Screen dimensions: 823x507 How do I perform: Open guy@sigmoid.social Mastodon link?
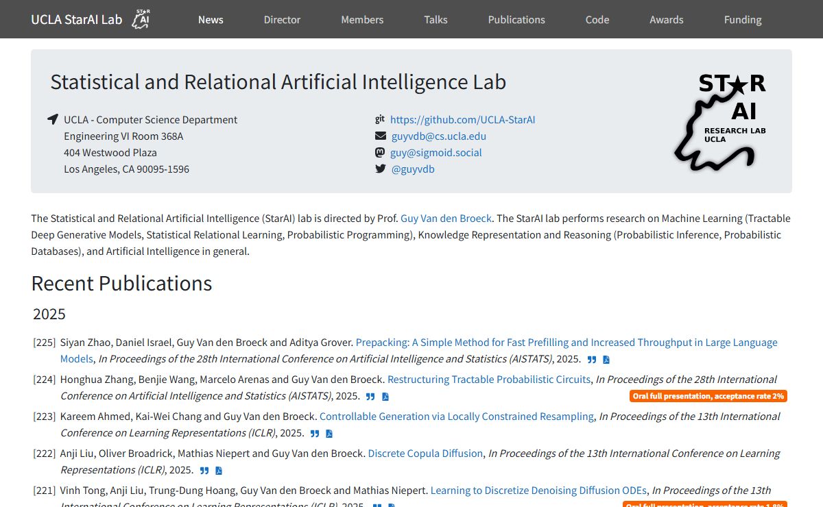[437, 152]
